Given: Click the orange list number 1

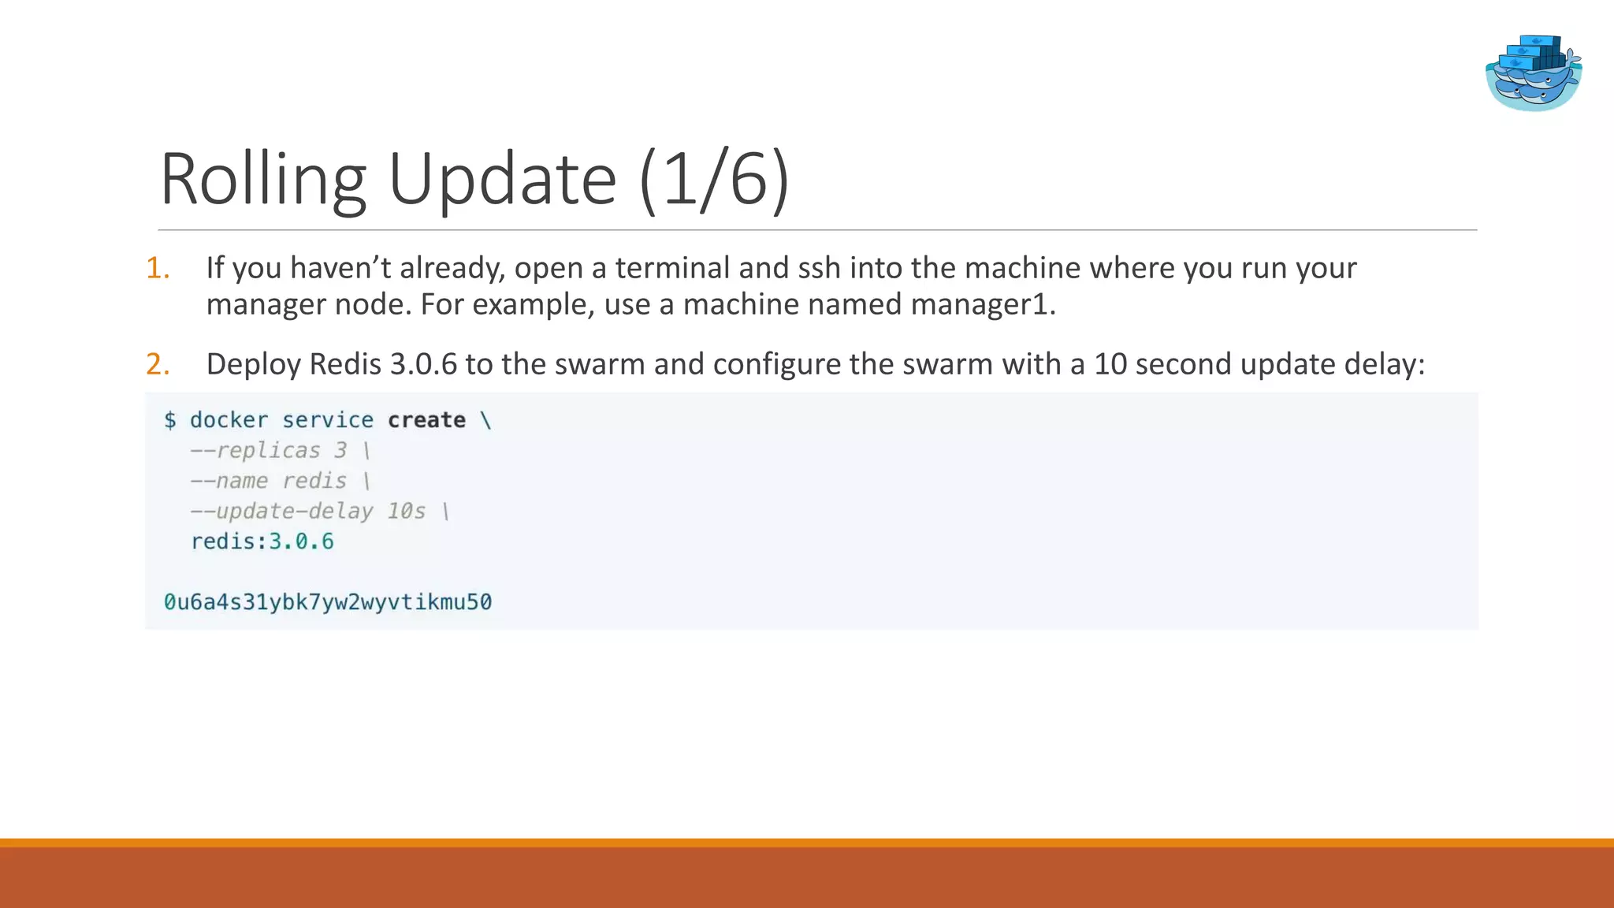Looking at the screenshot, I should (158, 268).
